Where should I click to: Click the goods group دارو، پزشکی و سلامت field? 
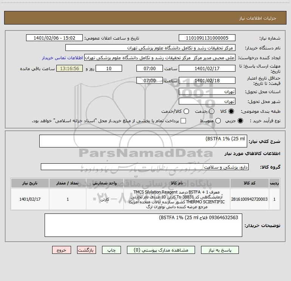[145, 167]
